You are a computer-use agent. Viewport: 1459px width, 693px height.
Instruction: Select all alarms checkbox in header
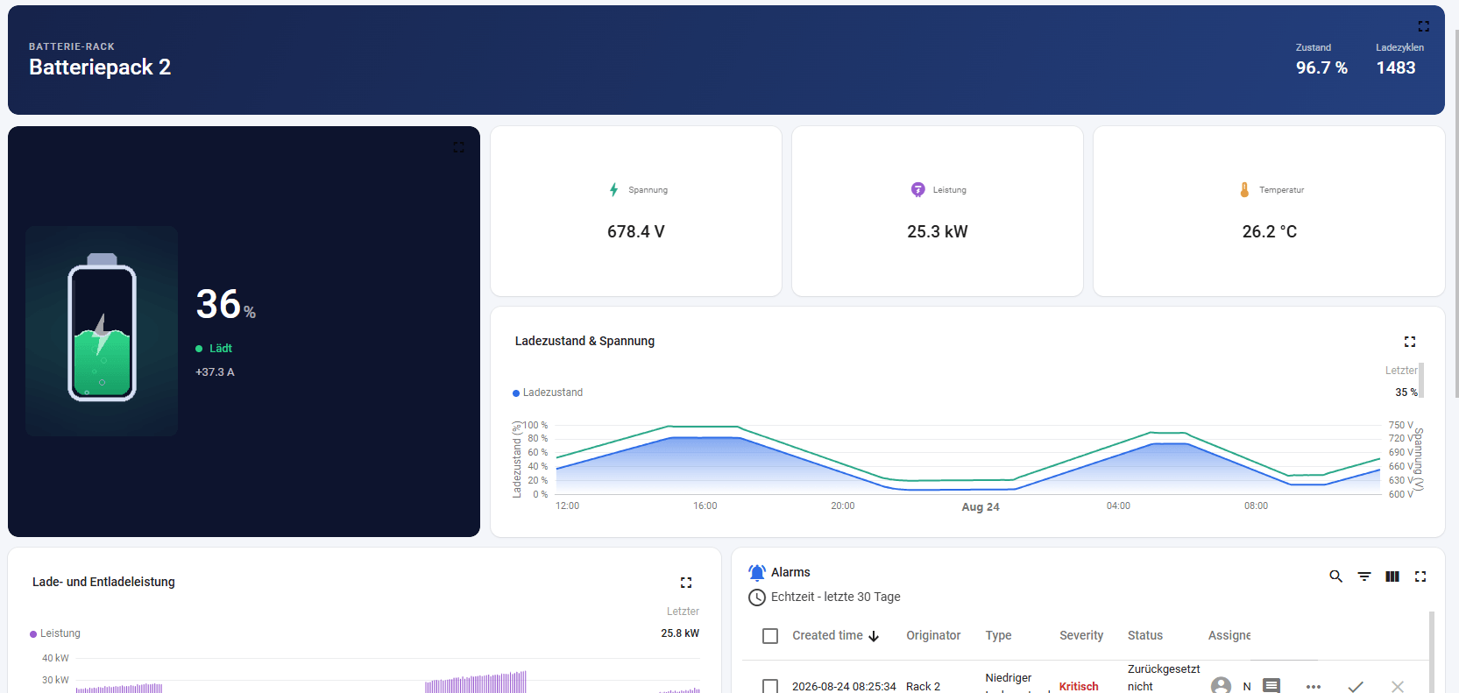[770, 636]
